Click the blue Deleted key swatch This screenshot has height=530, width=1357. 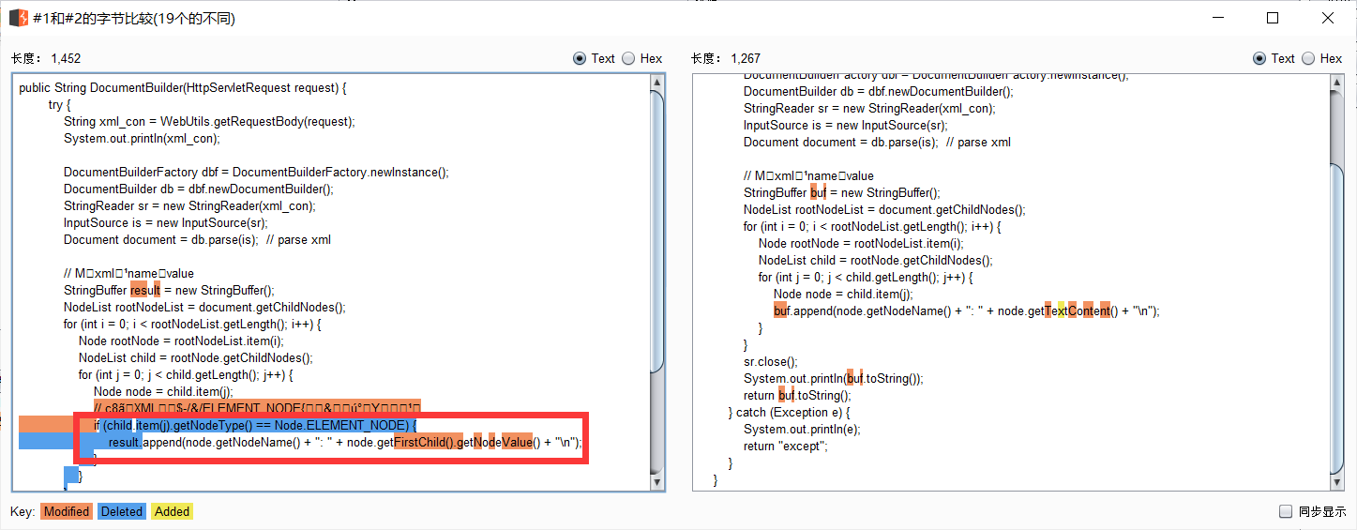point(122,511)
